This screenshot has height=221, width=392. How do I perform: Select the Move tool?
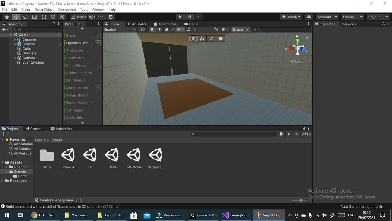point(16,17)
